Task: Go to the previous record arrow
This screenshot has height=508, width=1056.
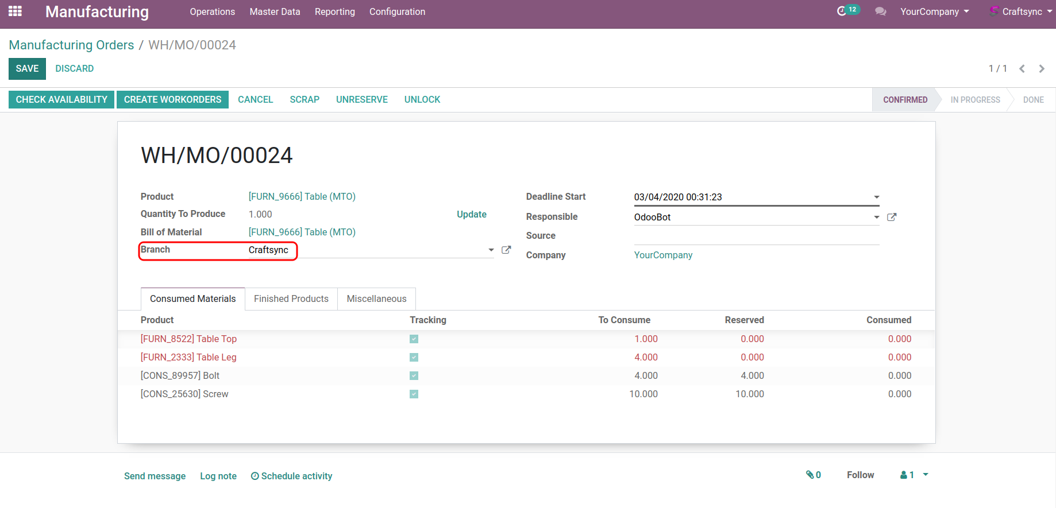Action: click(1022, 69)
